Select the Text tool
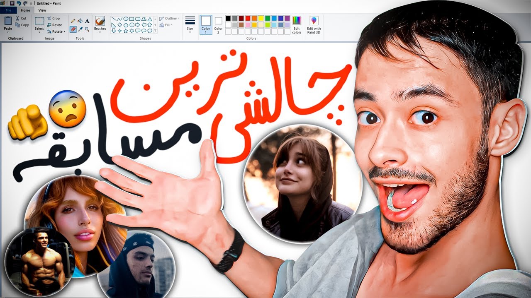Screen dimensions: 531x298 click(87, 20)
